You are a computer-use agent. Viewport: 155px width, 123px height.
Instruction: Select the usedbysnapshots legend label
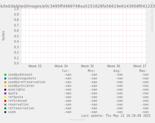pos(22,78)
